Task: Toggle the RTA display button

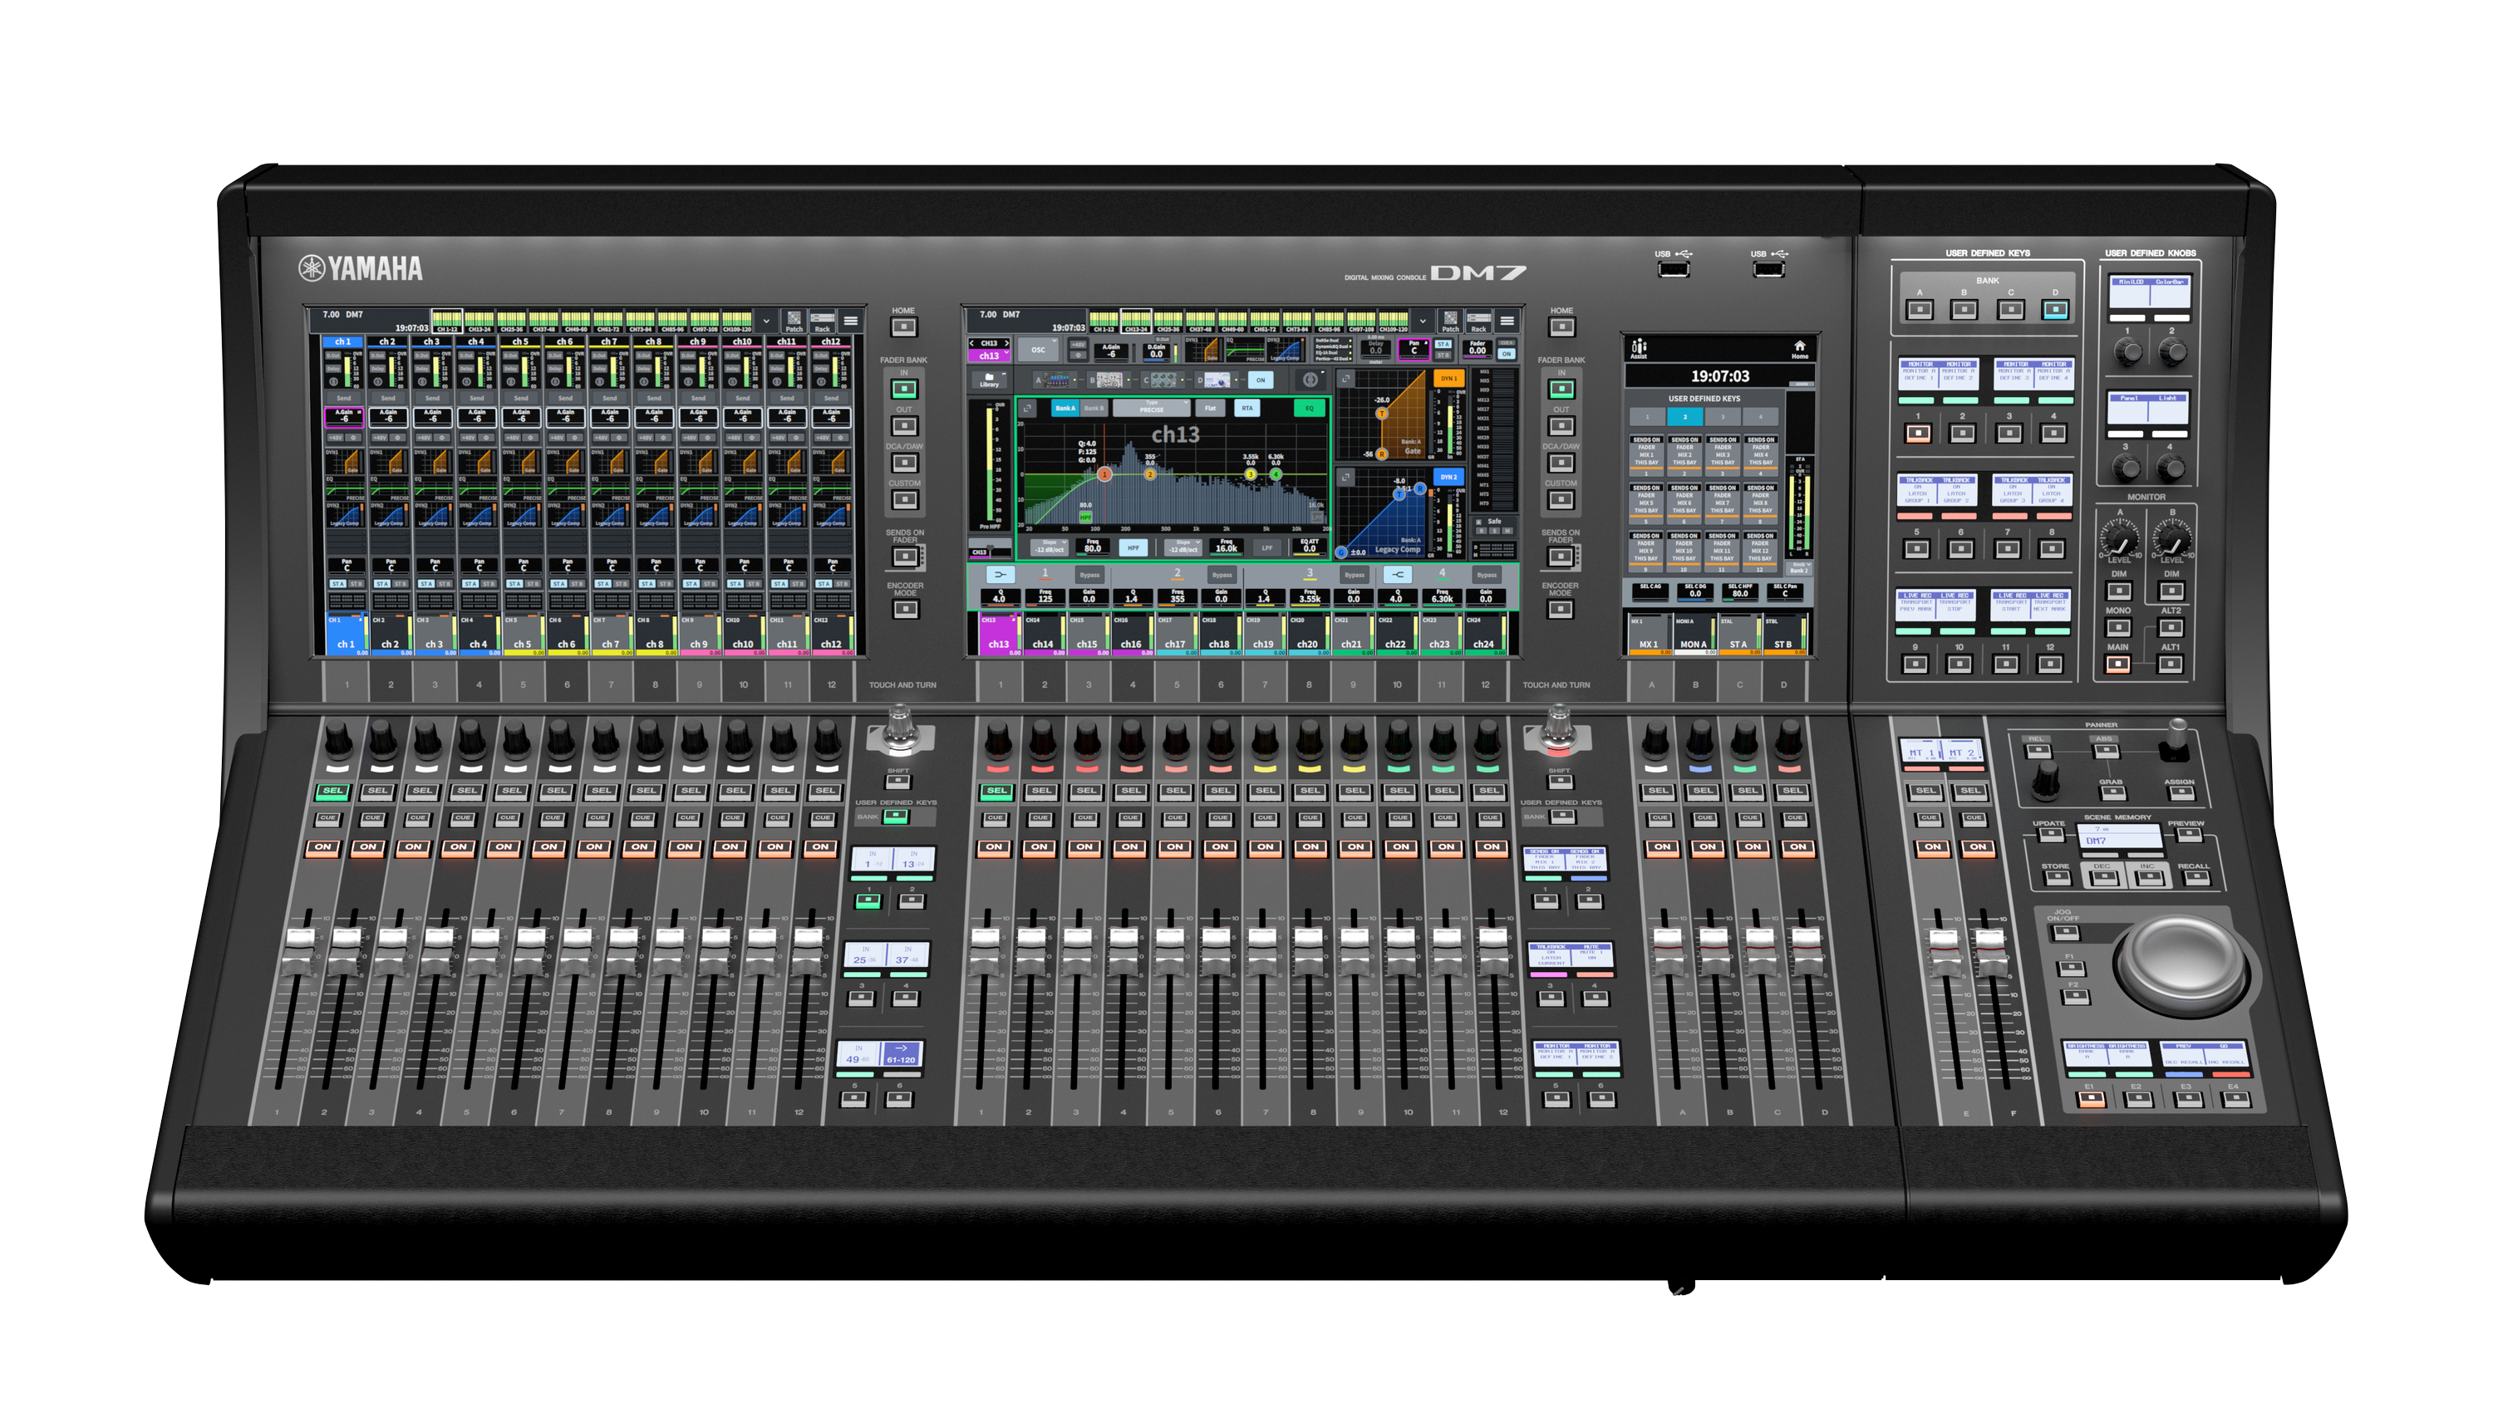Action: pos(1248,409)
